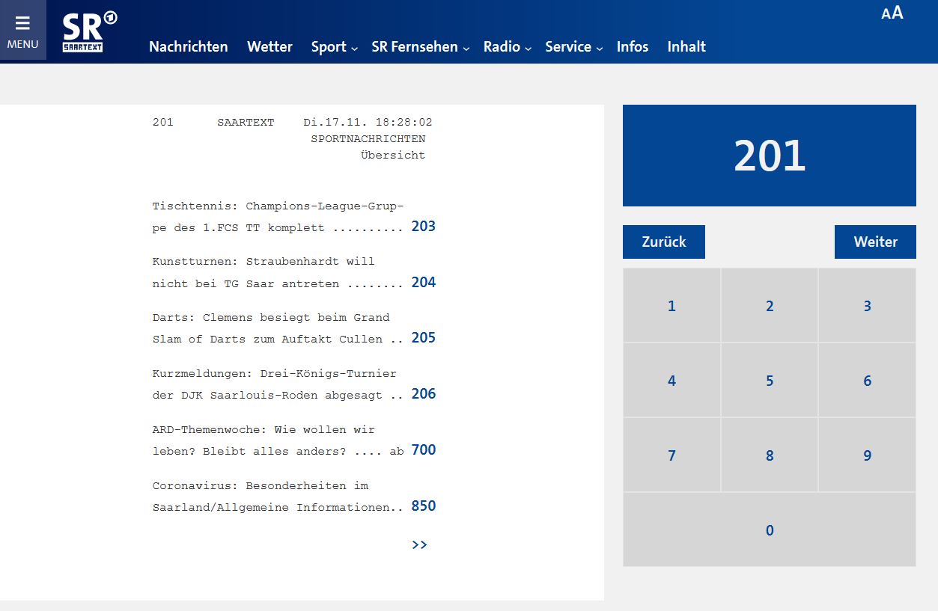Follow the 850 Coronavirus page link
938x611 pixels.
coord(423,506)
